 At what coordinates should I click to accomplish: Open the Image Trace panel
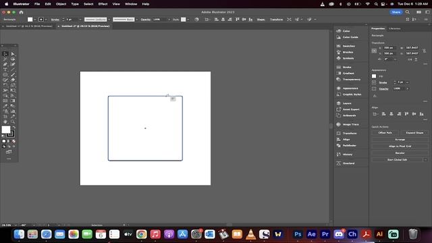point(350,124)
